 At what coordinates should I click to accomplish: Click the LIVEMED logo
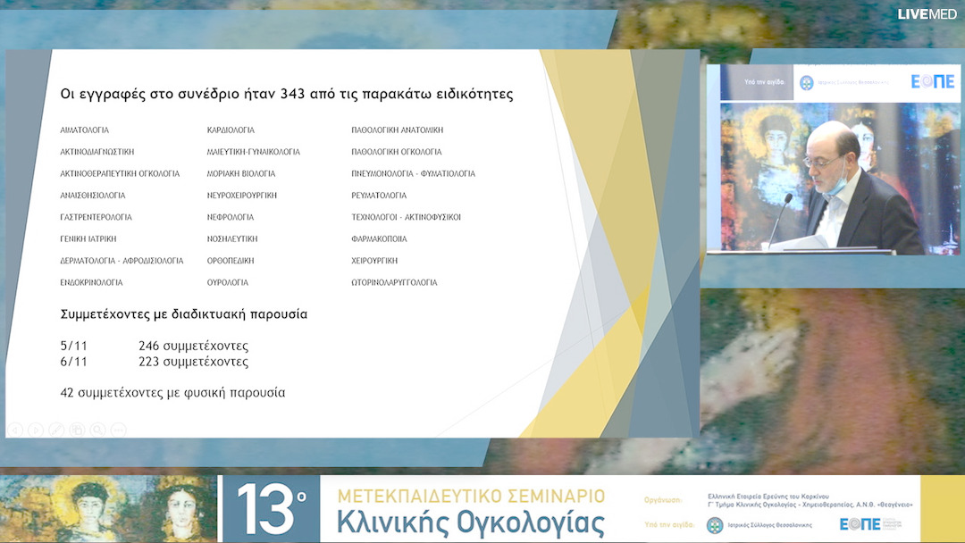pyautogui.click(x=926, y=14)
